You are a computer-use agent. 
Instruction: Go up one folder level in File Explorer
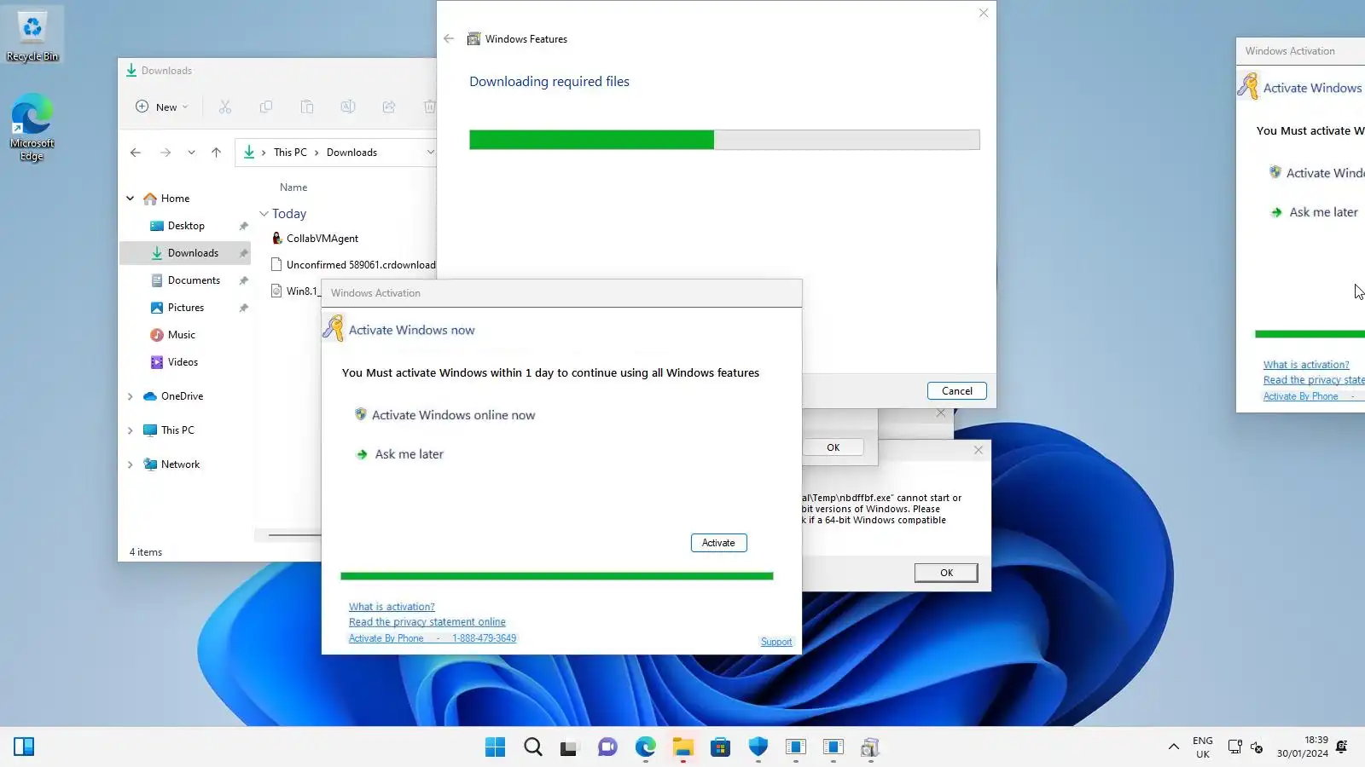pyautogui.click(x=217, y=153)
